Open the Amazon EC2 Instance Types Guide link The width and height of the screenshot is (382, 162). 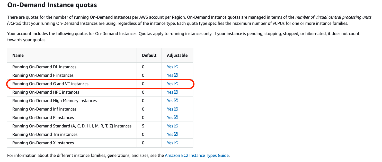click(197, 155)
